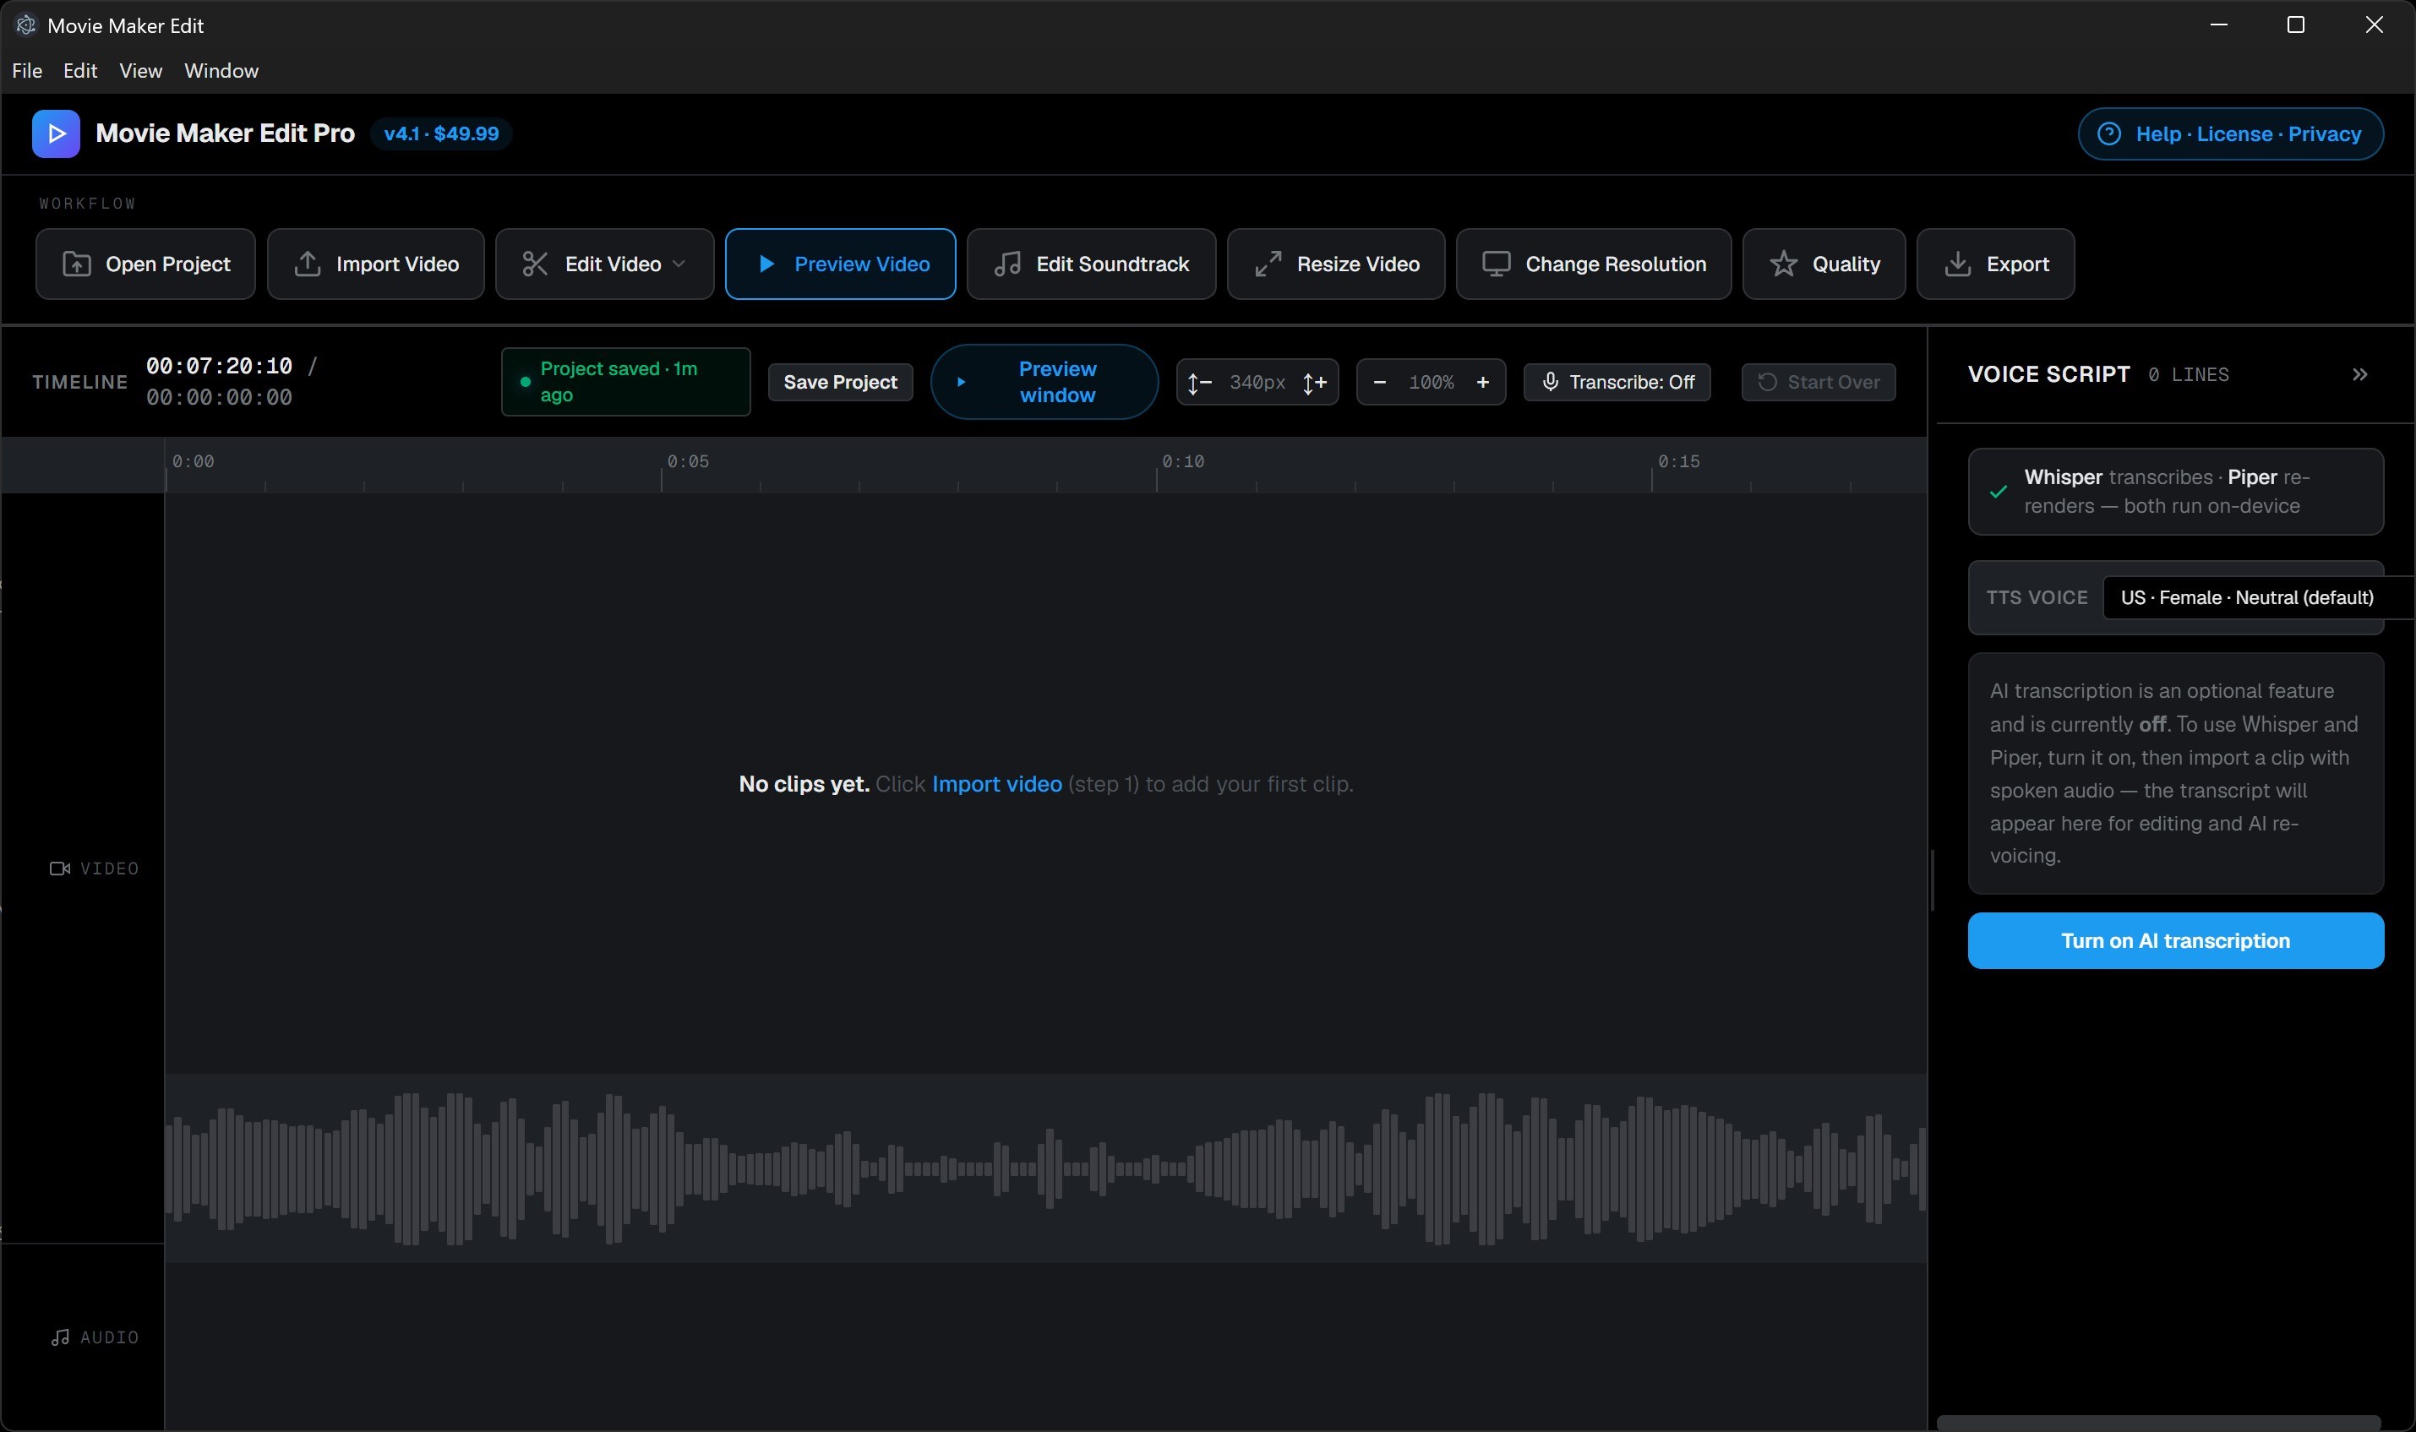Click the 0:00 timeline ruler mark
Viewport: 2416px width, 1432px height.
pos(192,461)
